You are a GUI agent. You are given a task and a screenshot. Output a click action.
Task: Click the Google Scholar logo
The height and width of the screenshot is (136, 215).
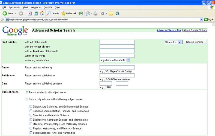click(15, 31)
